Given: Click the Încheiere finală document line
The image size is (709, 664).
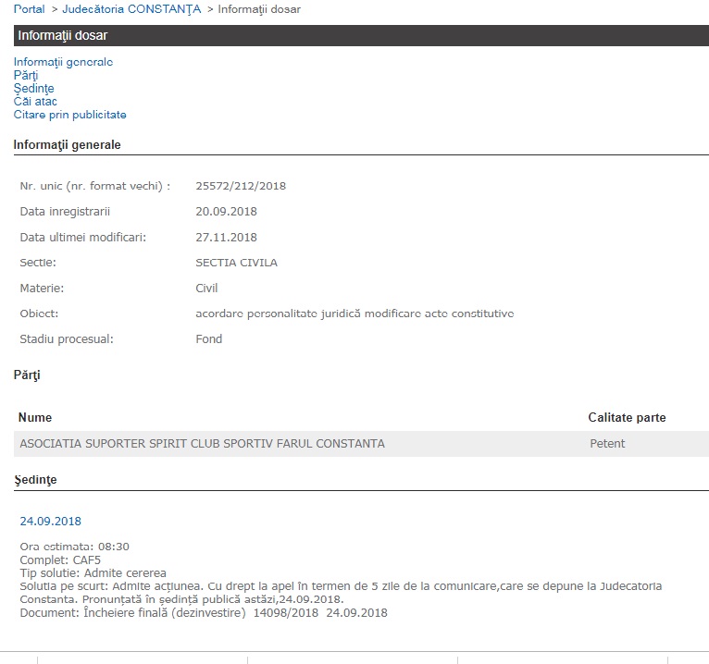Looking at the screenshot, I should 204,612.
